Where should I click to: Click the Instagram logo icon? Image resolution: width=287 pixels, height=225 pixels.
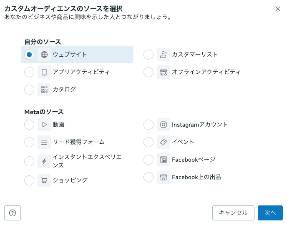[164, 125]
